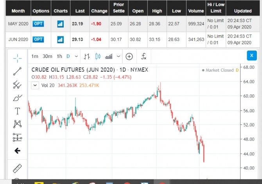Select the 30m timeframe
This screenshot has height=184, width=262.
[x=47, y=56]
